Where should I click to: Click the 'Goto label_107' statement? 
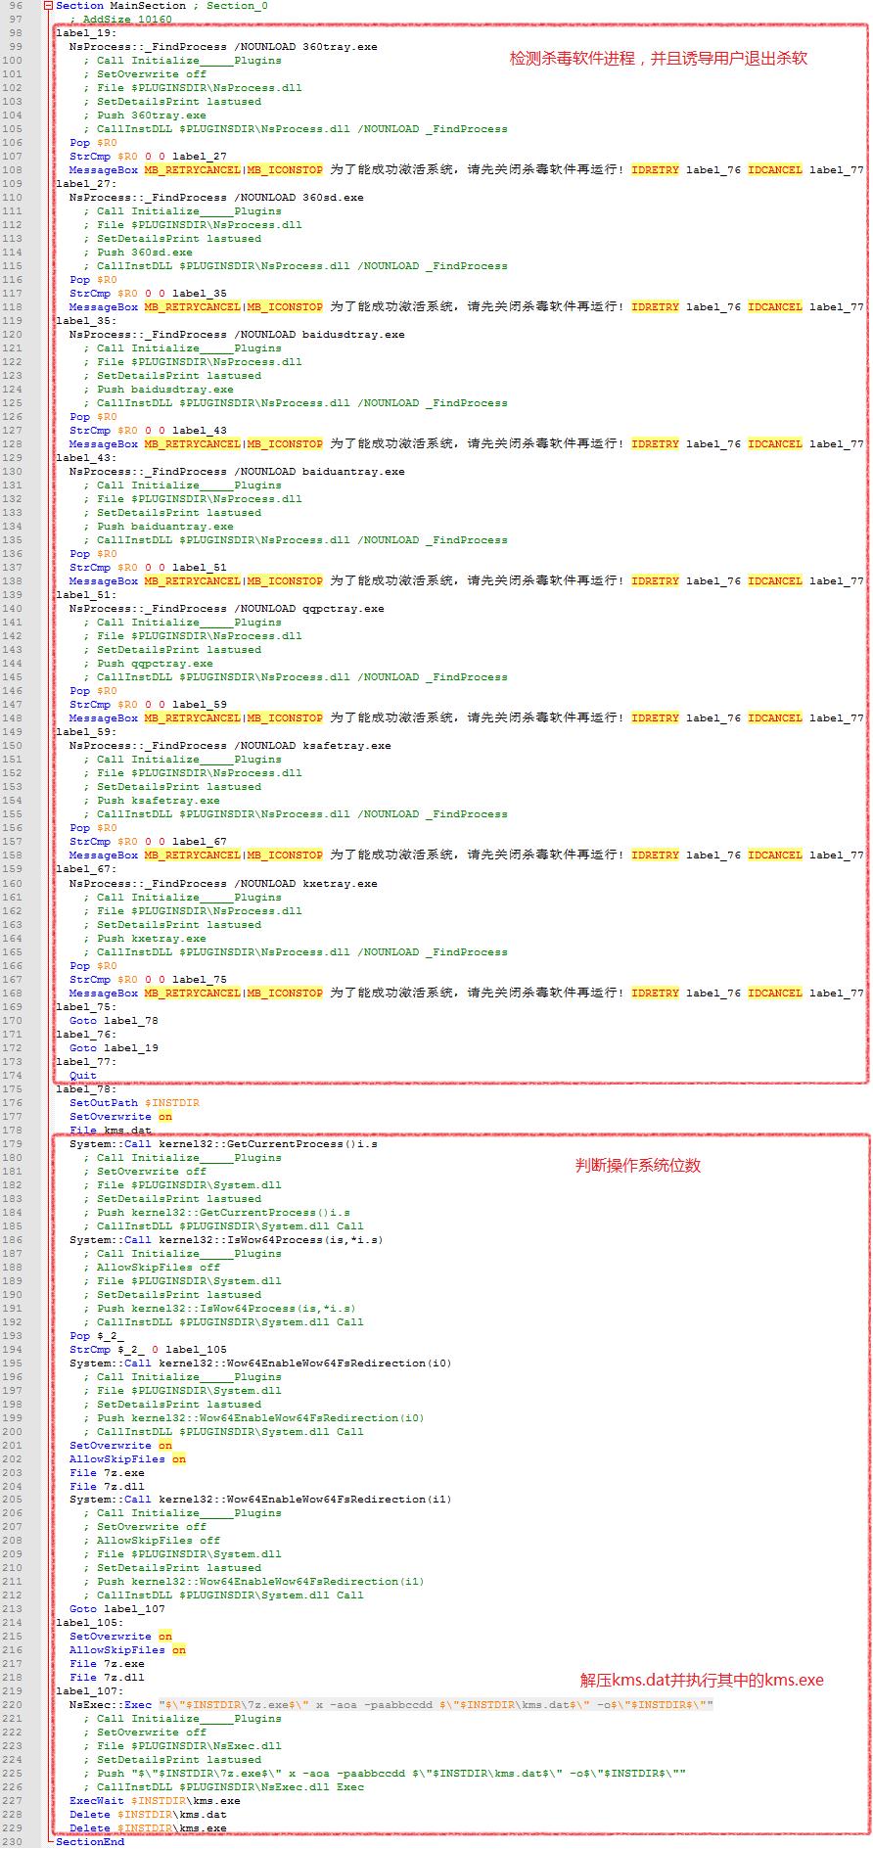pos(117,1609)
